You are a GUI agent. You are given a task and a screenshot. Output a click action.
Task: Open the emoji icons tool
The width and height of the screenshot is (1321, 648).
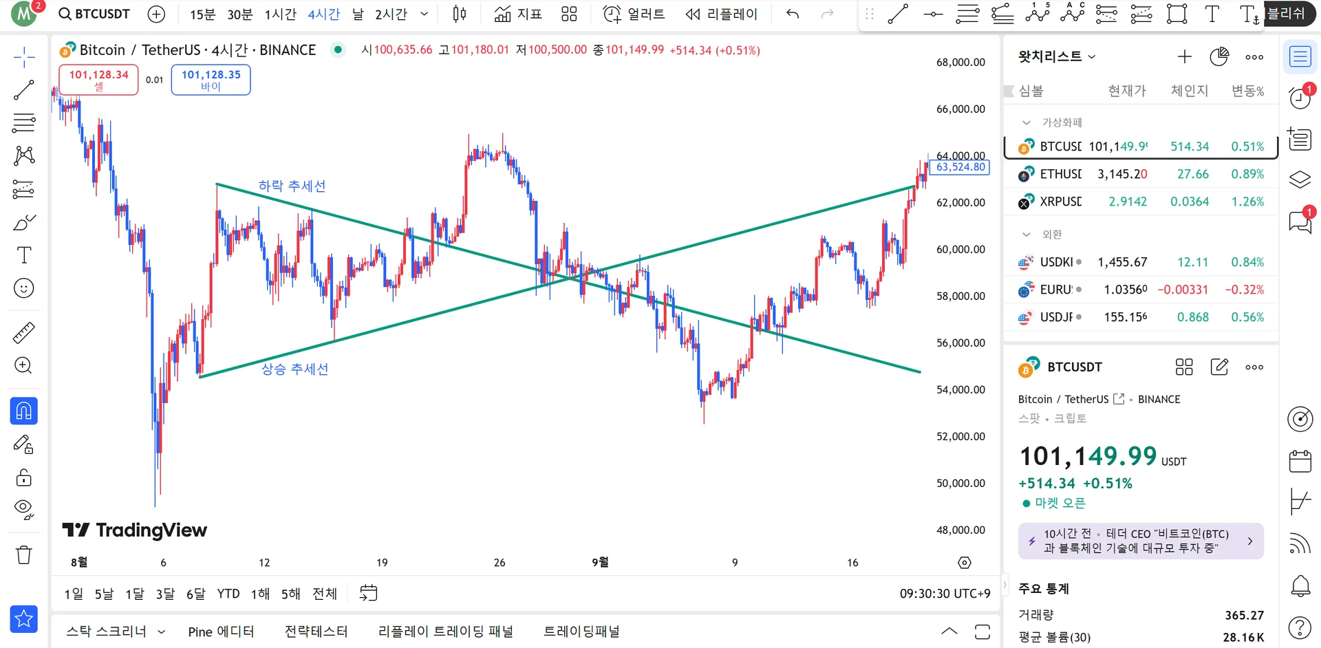(24, 288)
